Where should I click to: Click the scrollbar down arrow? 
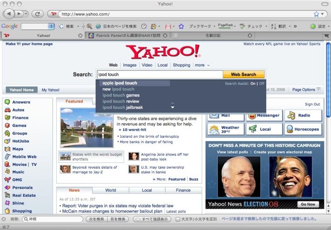[328, 211]
